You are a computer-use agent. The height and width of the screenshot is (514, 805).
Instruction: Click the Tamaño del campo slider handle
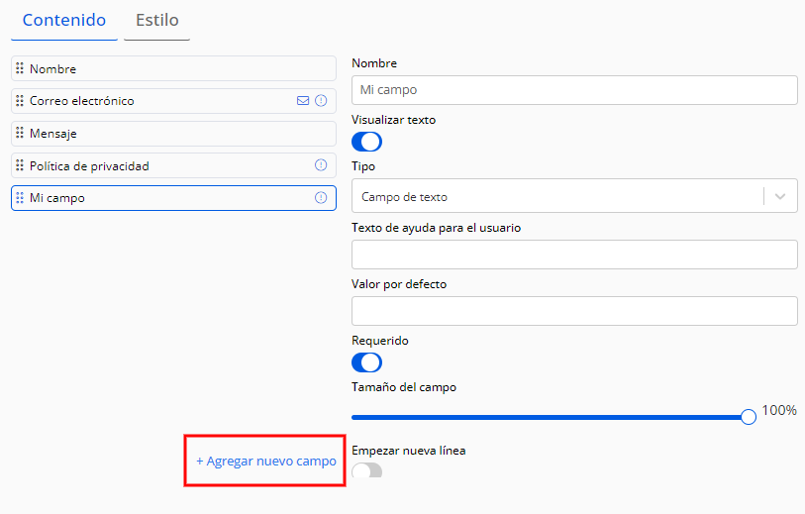749,417
